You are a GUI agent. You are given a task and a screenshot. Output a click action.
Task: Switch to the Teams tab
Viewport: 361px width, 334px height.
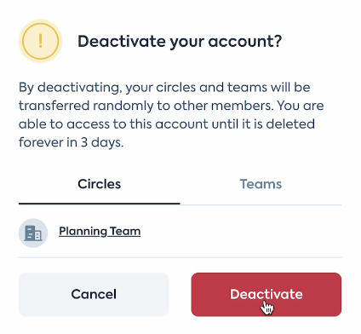tap(261, 184)
